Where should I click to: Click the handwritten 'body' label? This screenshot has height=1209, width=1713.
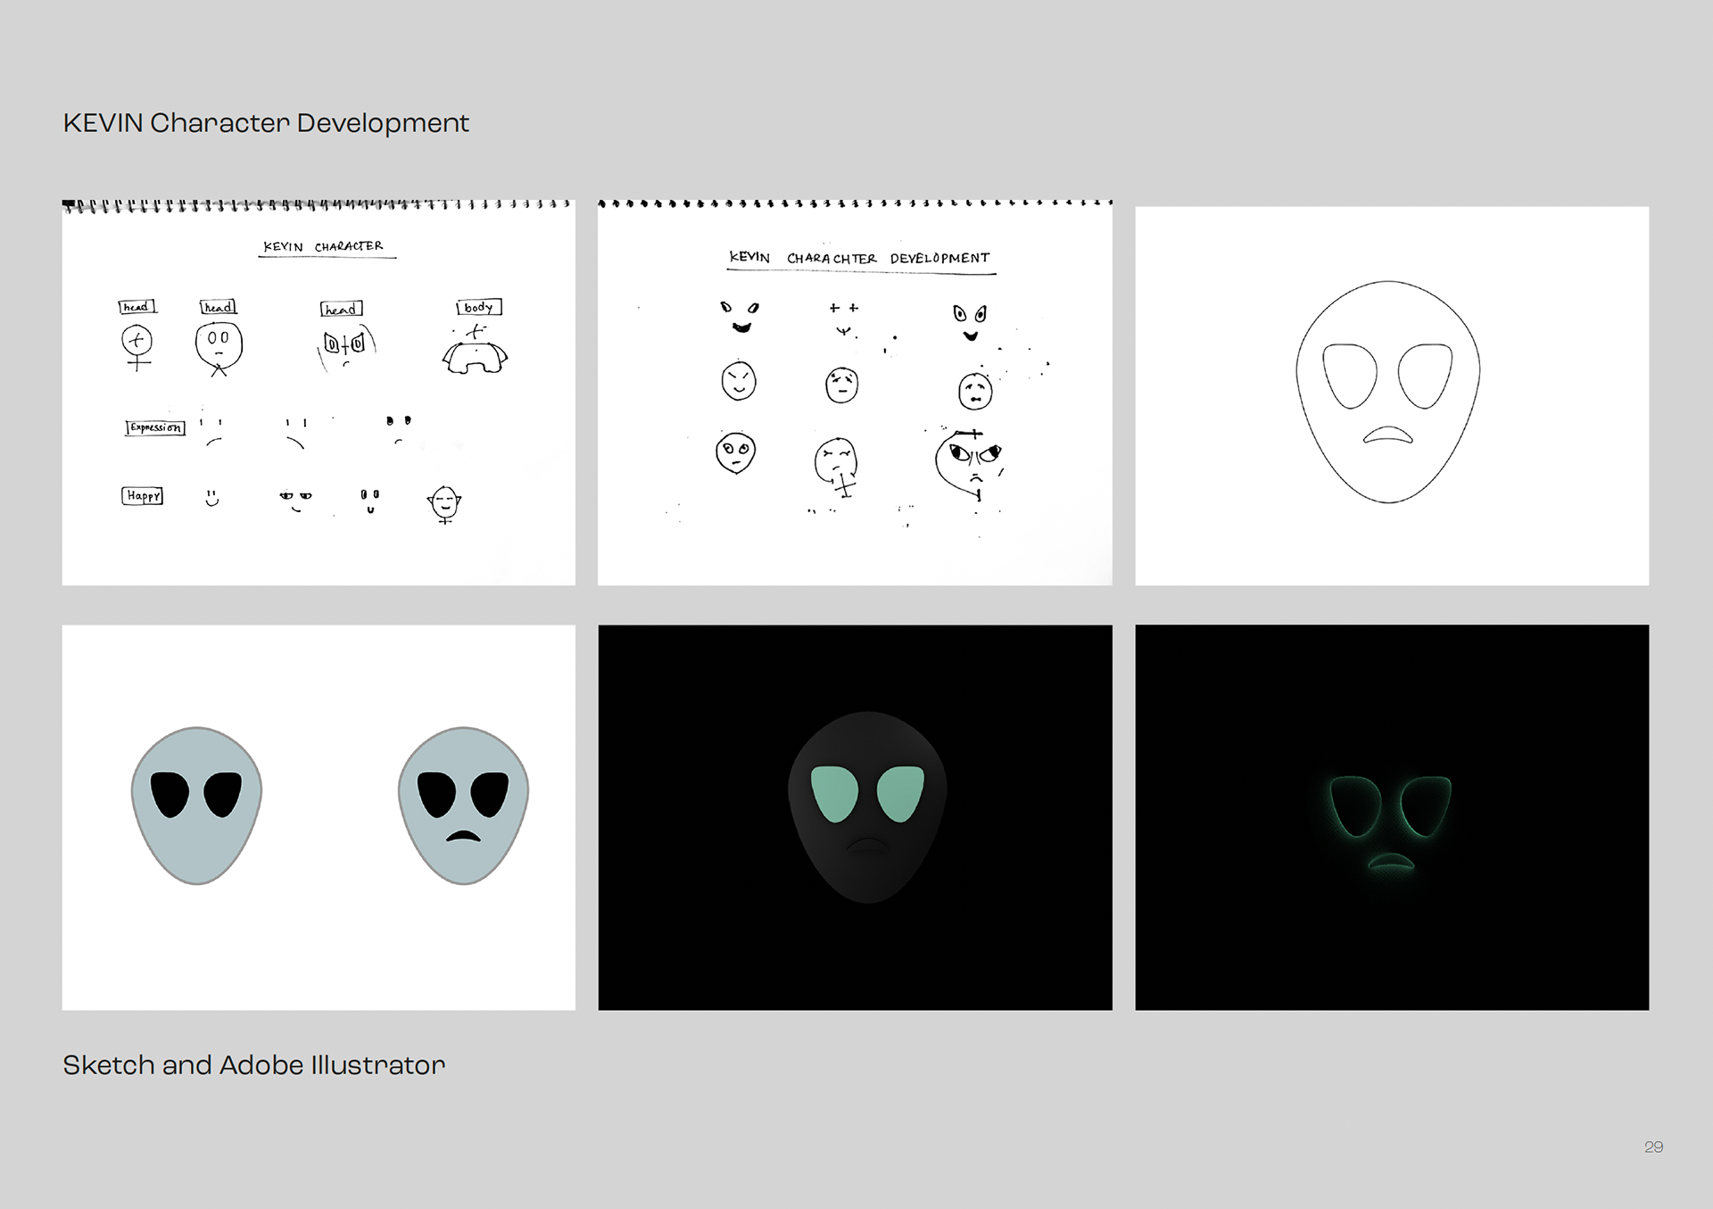[479, 307]
